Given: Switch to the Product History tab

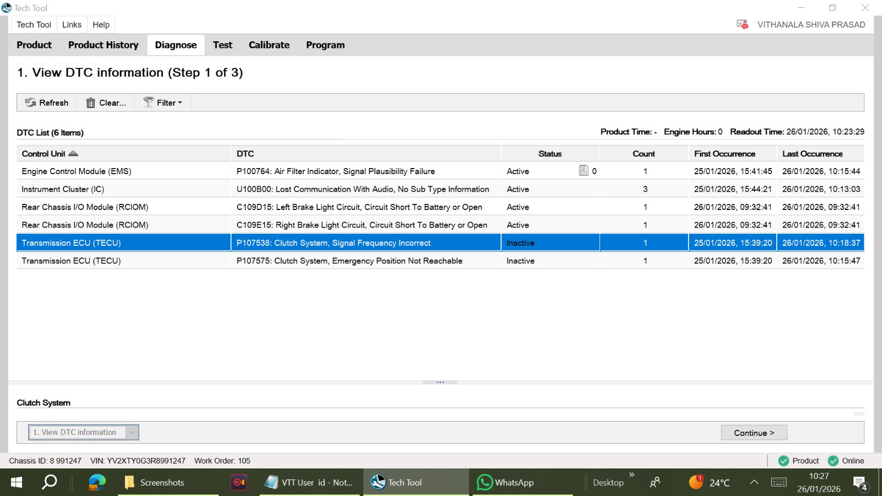Looking at the screenshot, I should (x=103, y=45).
